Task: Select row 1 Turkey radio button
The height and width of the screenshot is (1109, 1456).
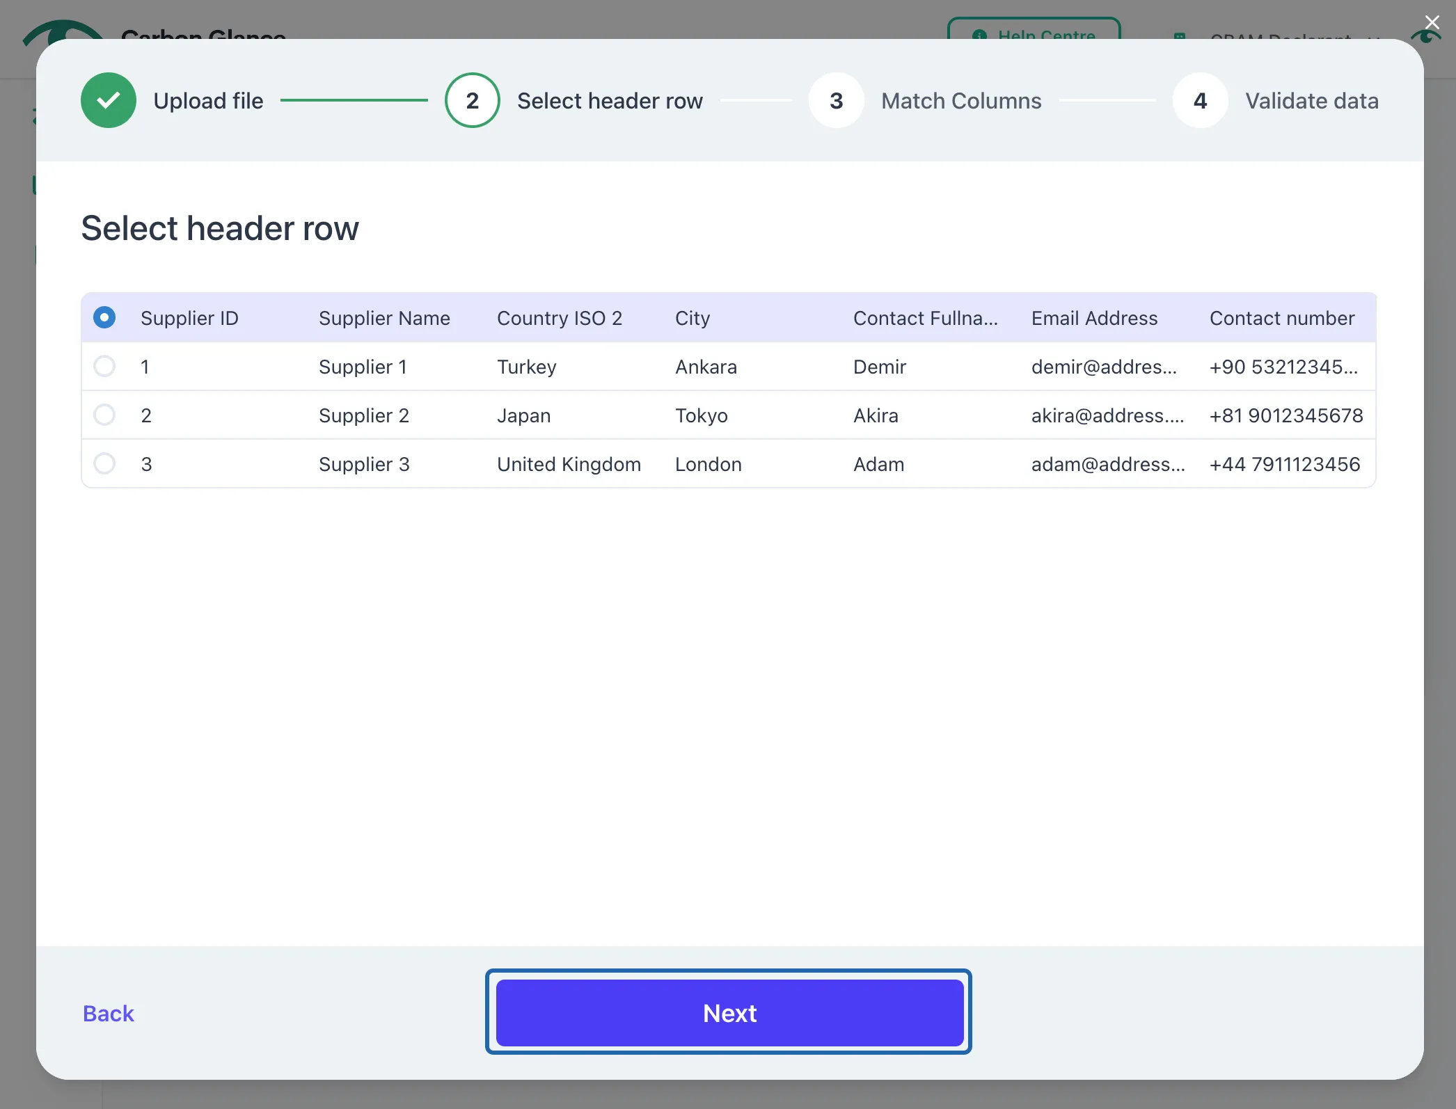Action: pyautogui.click(x=104, y=367)
